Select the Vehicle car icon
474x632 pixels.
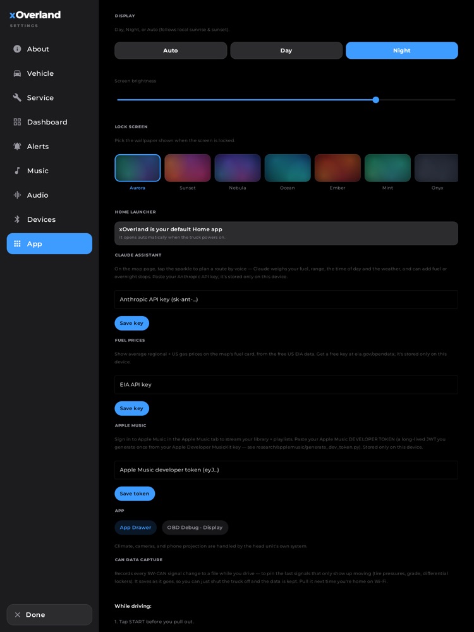tap(17, 73)
